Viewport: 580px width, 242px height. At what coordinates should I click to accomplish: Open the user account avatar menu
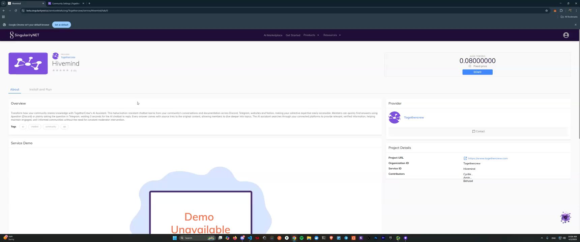[566, 35]
